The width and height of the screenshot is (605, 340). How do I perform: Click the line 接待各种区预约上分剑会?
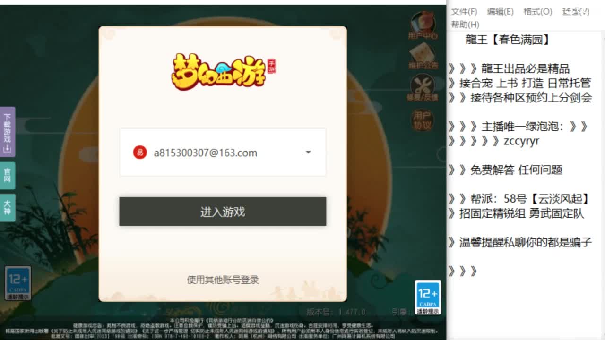tap(531, 98)
